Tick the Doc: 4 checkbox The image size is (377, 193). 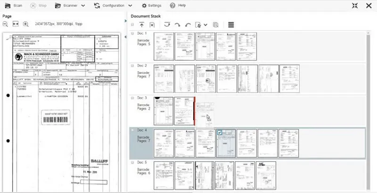coord(132,130)
